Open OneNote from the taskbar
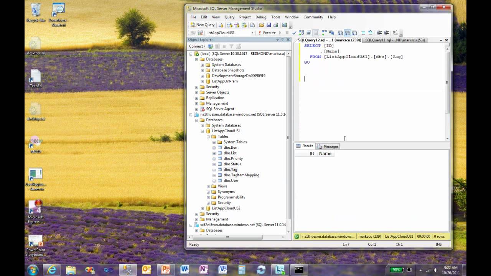Screen dimensions: 491x276 204,269
